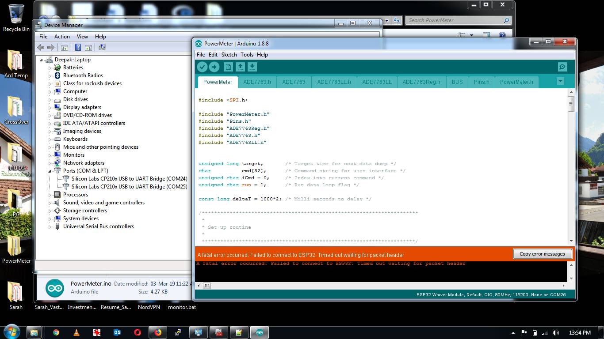Select the Ard Temp desktop folder

tap(16, 64)
